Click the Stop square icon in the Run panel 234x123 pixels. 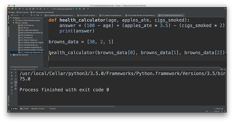(x=12, y=76)
